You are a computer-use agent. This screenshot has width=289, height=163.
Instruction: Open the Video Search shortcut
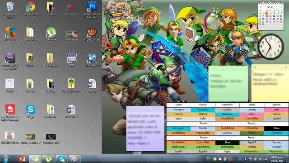[x=92, y=60]
